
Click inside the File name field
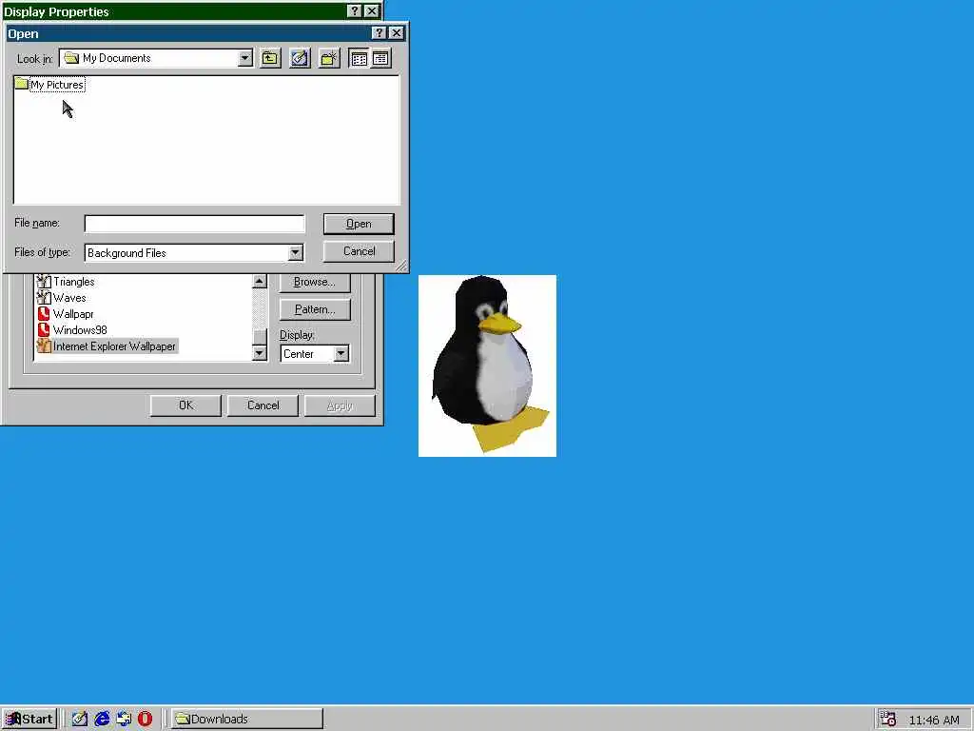pyautogui.click(x=194, y=224)
